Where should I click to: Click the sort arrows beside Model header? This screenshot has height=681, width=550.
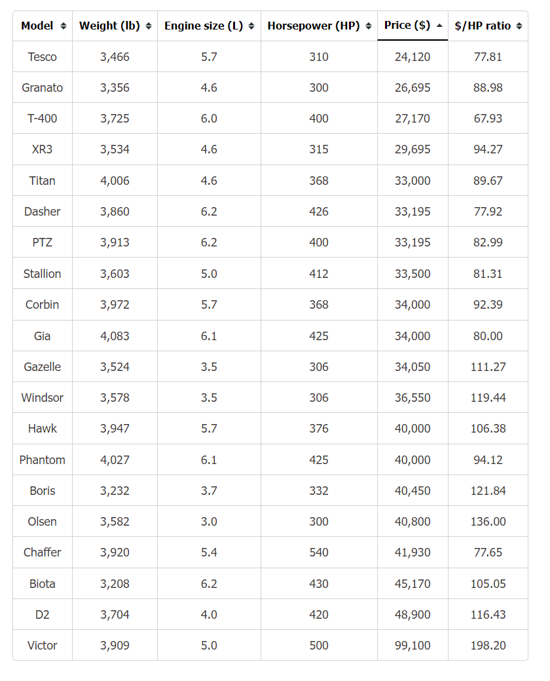(x=64, y=26)
